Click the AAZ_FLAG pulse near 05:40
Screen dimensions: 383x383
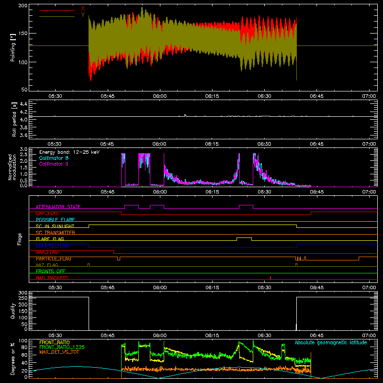point(89,265)
